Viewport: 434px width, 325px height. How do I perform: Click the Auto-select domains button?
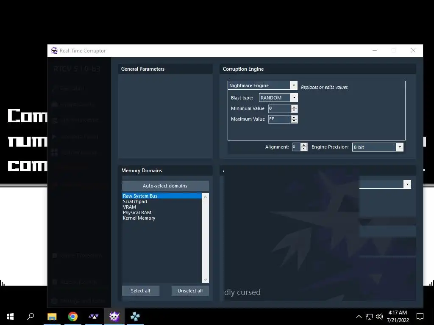tap(165, 186)
